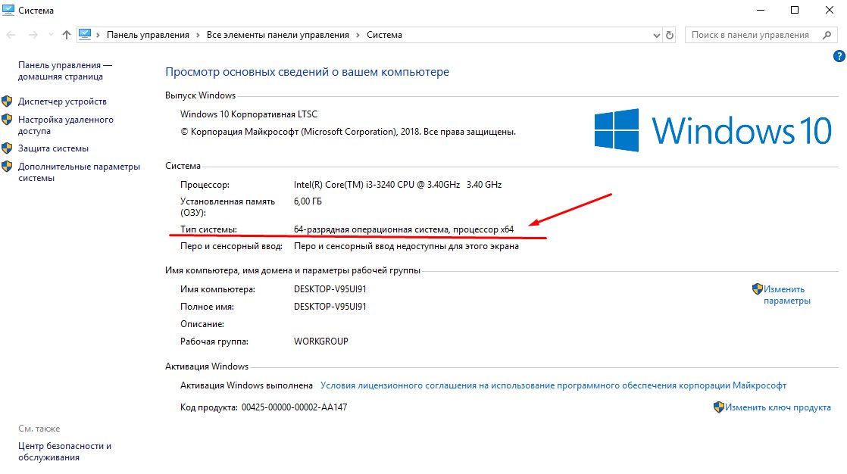Open the recent locations dropdown arrow
The image size is (847, 474).
[x=51, y=35]
